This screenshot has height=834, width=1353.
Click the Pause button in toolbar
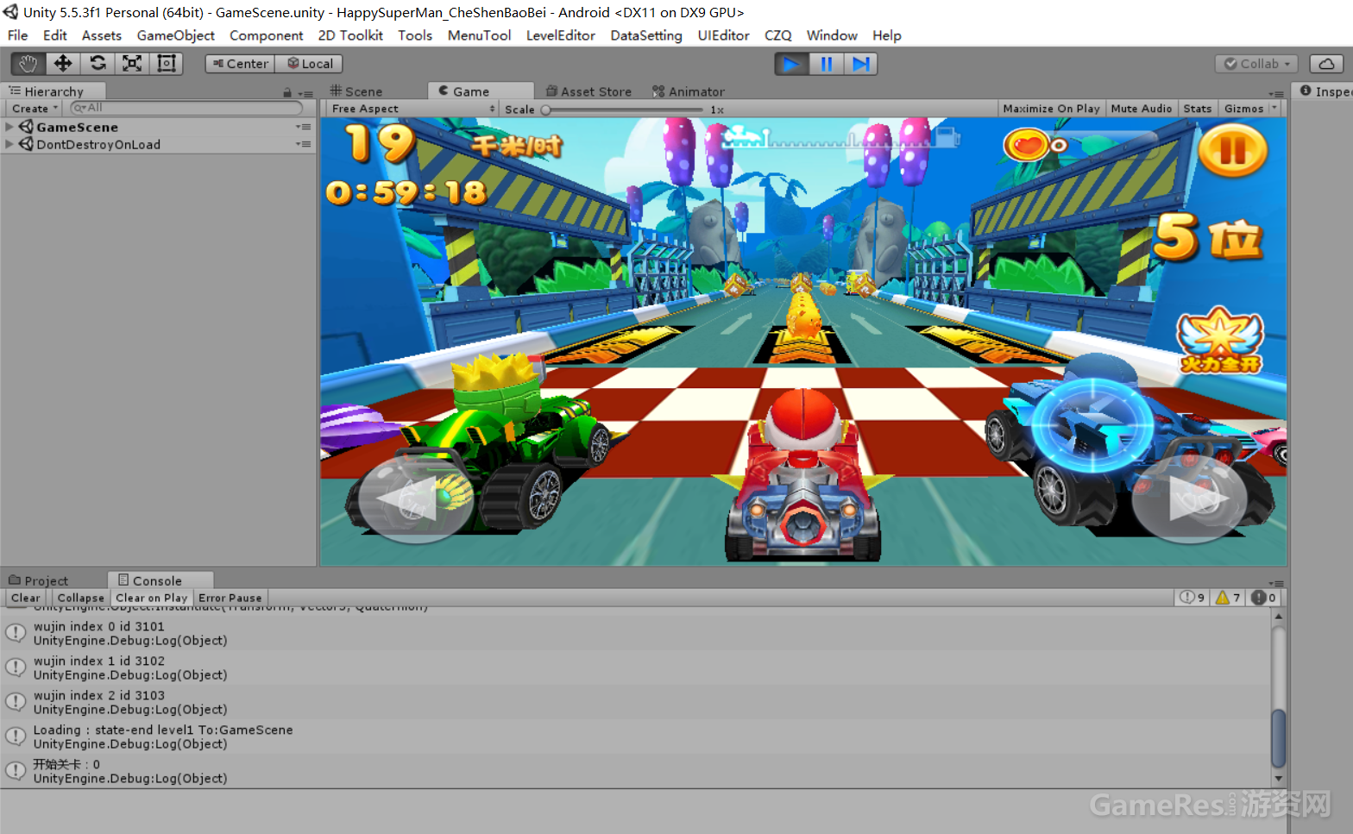point(826,64)
